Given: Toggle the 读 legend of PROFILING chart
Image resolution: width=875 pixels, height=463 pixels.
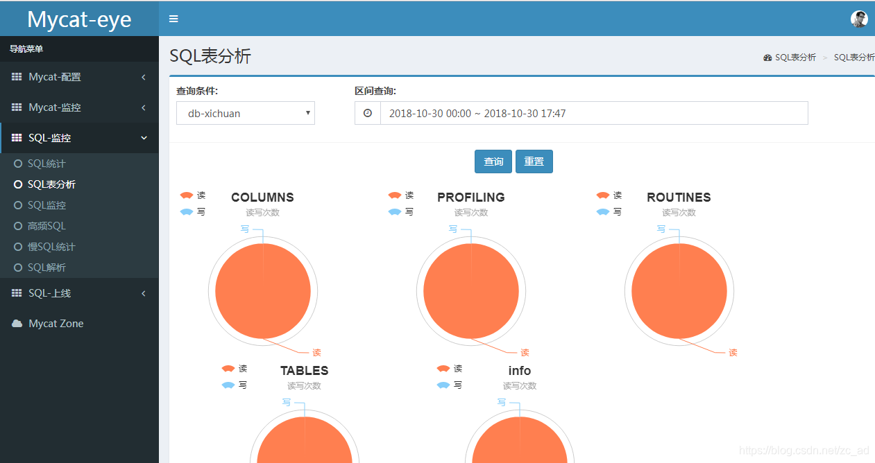Looking at the screenshot, I should [x=400, y=195].
